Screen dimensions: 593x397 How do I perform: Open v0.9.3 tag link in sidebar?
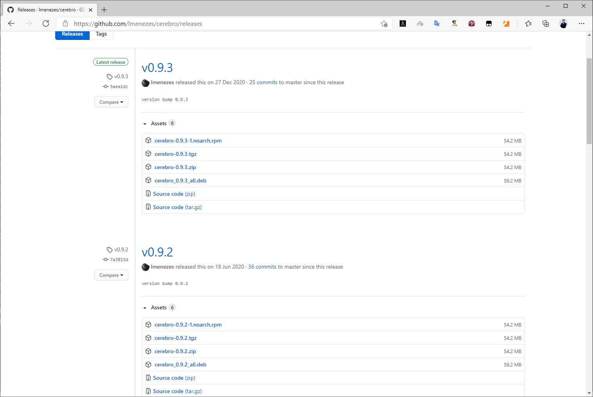121,76
